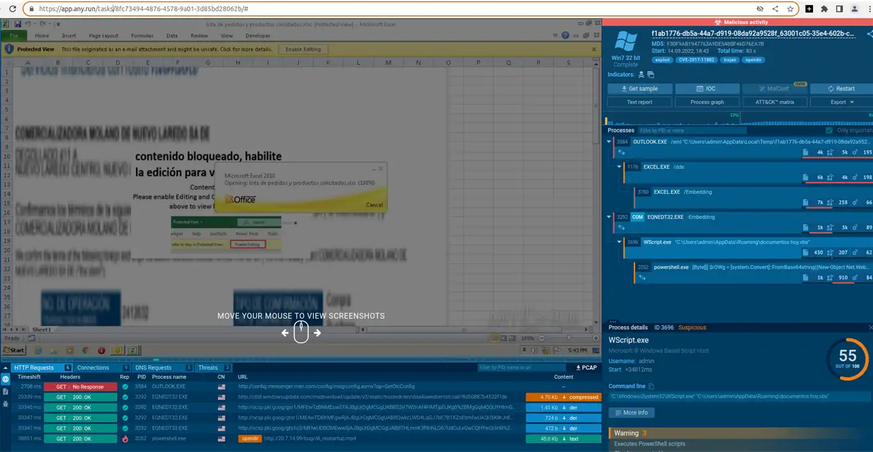Select the powershell.exe process row
873x452 pixels.
(754, 272)
